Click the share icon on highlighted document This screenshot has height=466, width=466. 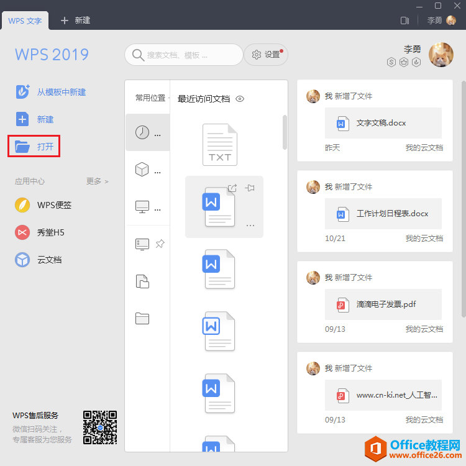tap(232, 188)
